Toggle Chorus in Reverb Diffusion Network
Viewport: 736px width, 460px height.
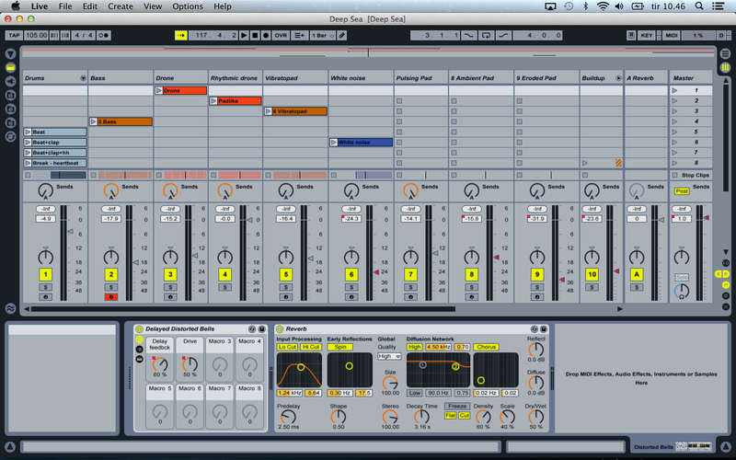click(486, 347)
